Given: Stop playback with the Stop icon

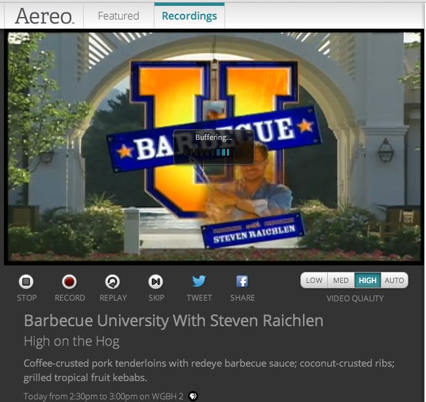Looking at the screenshot, I should click(x=26, y=282).
